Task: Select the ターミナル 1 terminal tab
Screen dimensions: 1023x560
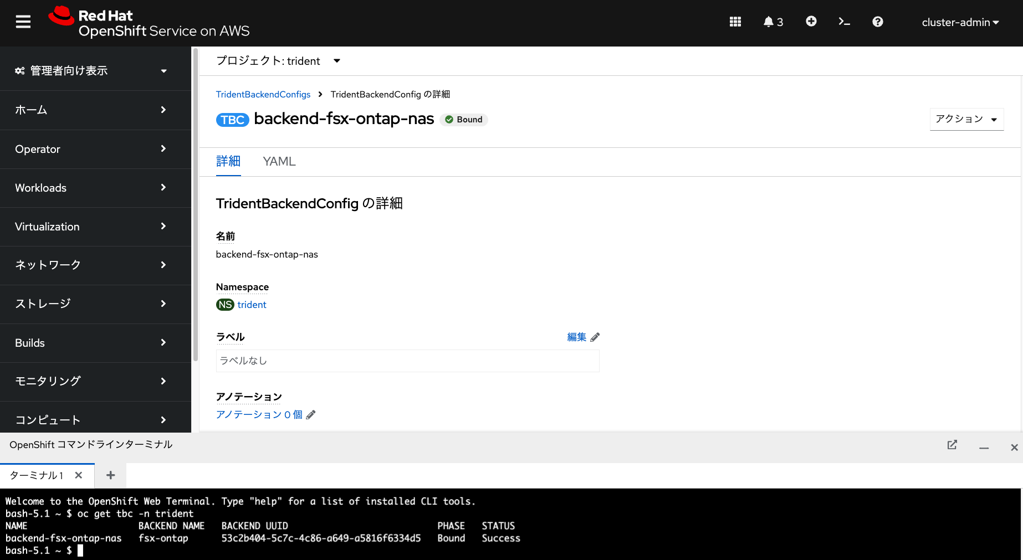Action: coord(37,475)
